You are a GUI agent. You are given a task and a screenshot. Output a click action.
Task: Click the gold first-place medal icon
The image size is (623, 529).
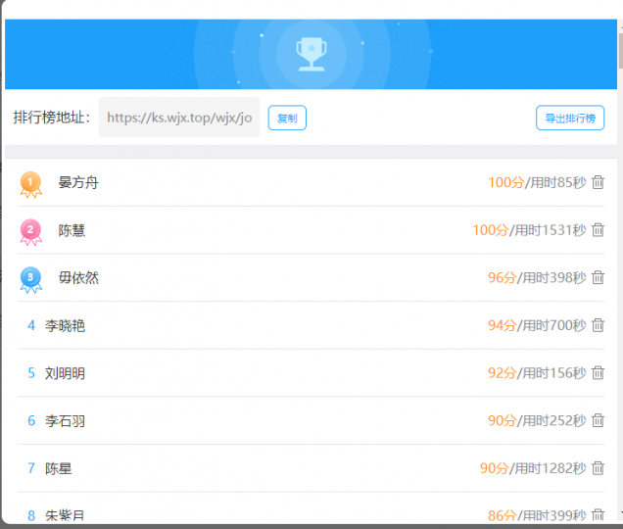point(31,183)
